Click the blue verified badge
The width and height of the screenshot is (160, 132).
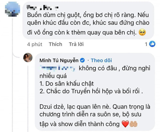(82, 61)
